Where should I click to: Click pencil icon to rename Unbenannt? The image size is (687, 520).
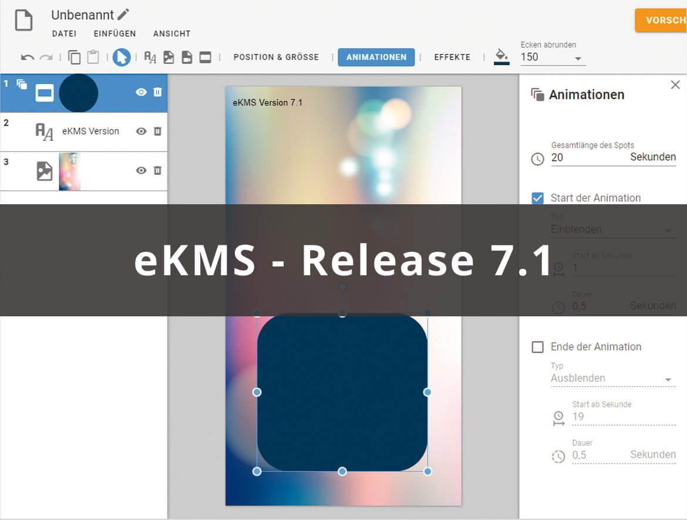click(x=123, y=15)
